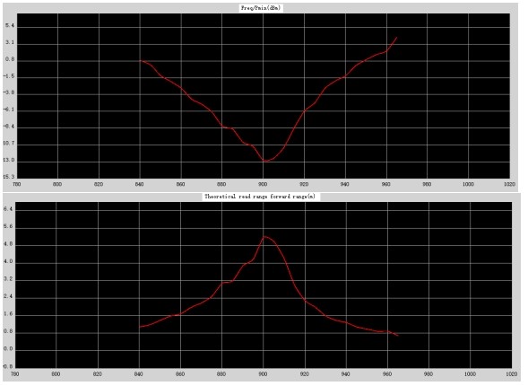Screen dimensions: 528x386
Task: Click the 900 x-axis label under the read range chart
Action: (x=263, y=373)
